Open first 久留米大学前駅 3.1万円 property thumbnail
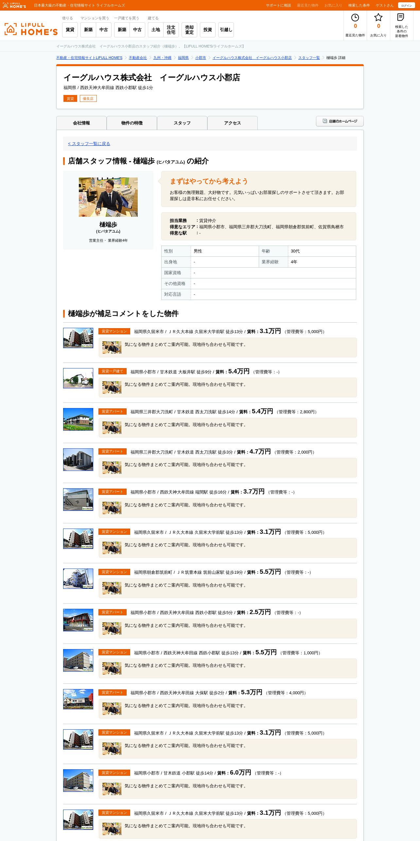The height and width of the screenshot is (841, 420). (x=78, y=338)
